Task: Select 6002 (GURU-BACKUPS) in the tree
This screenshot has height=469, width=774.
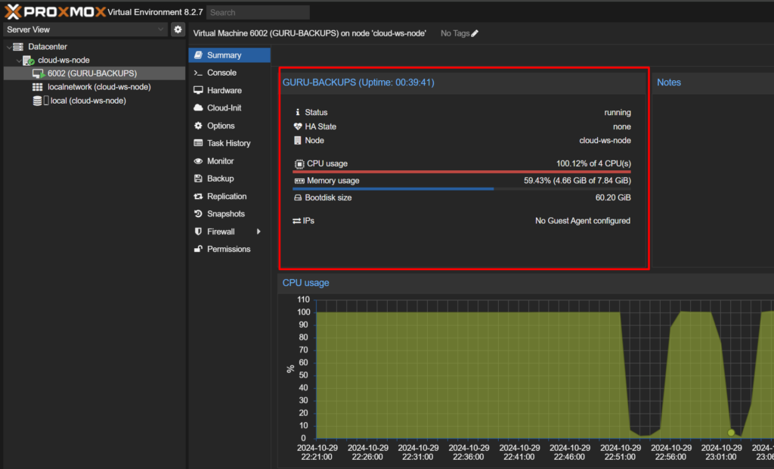Action: click(x=94, y=73)
